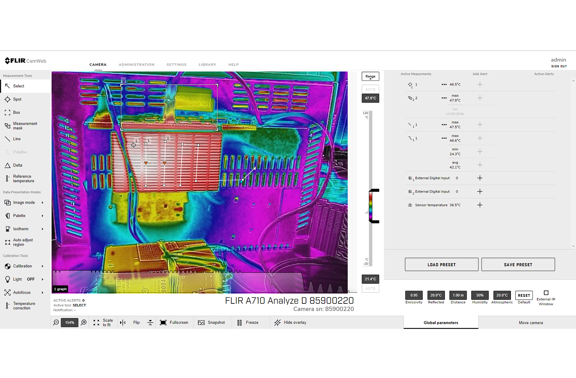Screen dimensions: 576x378
Task: Activate the Measurement mask tool
Action: tap(25, 126)
